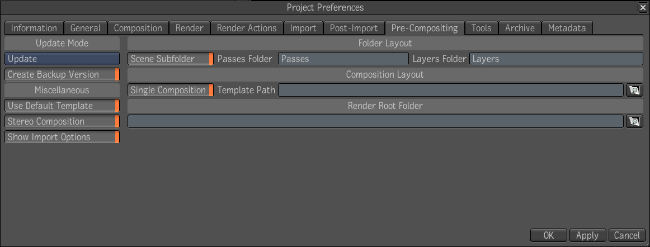
Task: Select the Tools tab
Action: [481, 28]
